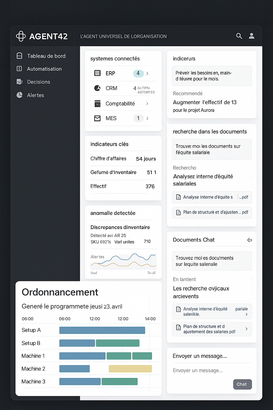The width and height of the screenshot is (273, 410).
Task: Select the Setup A blue schedule bar
Action: [102, 330]
